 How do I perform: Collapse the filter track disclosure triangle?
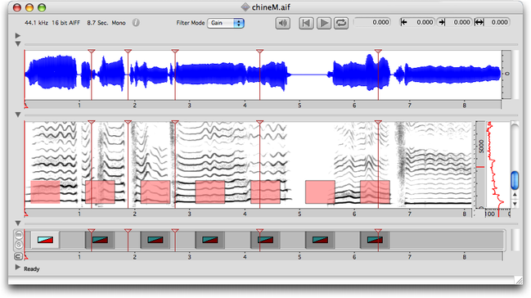point(18,223)
